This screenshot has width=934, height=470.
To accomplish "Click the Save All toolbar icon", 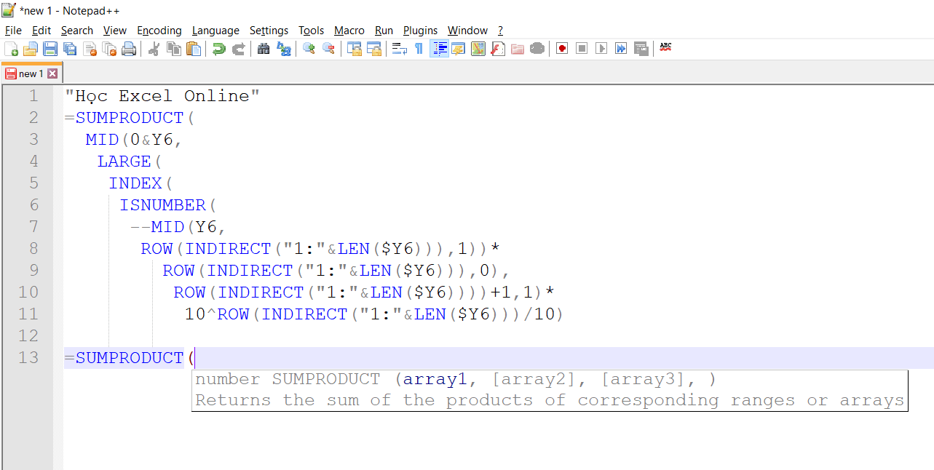I will tap(70, 49).
